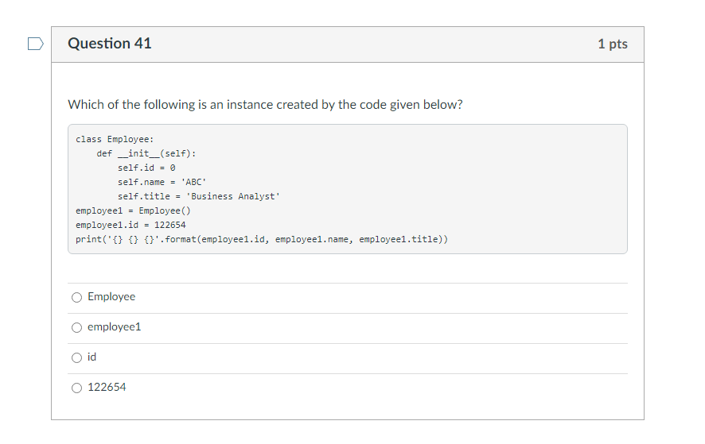Click the 1 pts score label
The width and height of the screenshot is (705, 444).
612,44
